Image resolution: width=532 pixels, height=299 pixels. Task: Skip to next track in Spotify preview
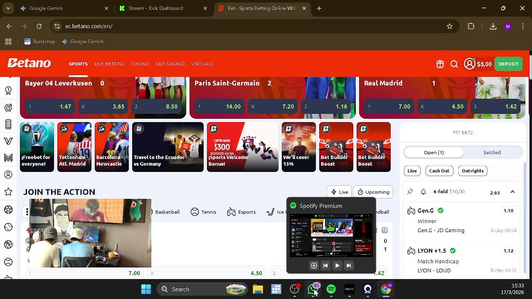(x=349, y=265)
